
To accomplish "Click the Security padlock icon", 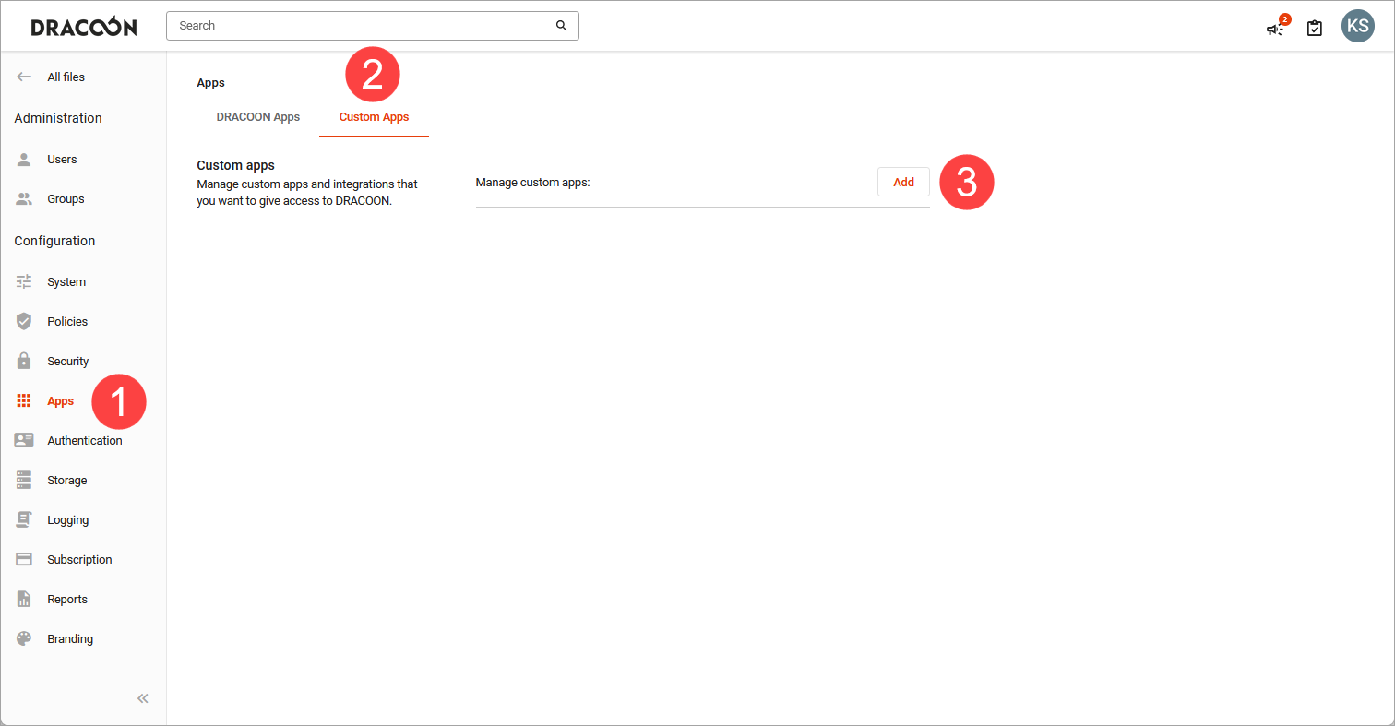I will [x=24, y=362].
